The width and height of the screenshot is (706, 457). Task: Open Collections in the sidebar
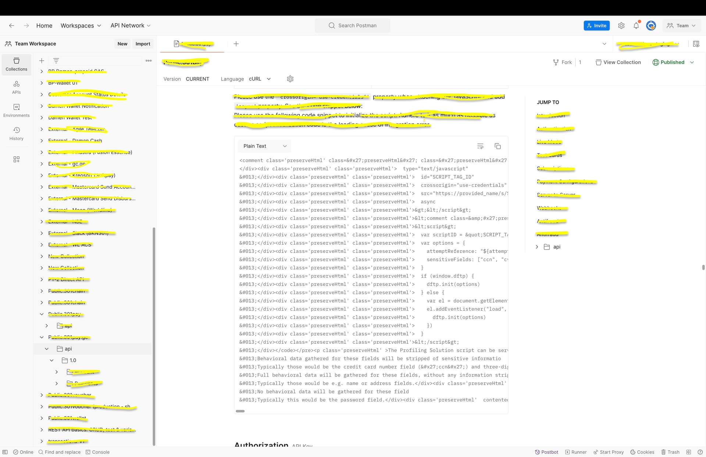coord(16,64)
